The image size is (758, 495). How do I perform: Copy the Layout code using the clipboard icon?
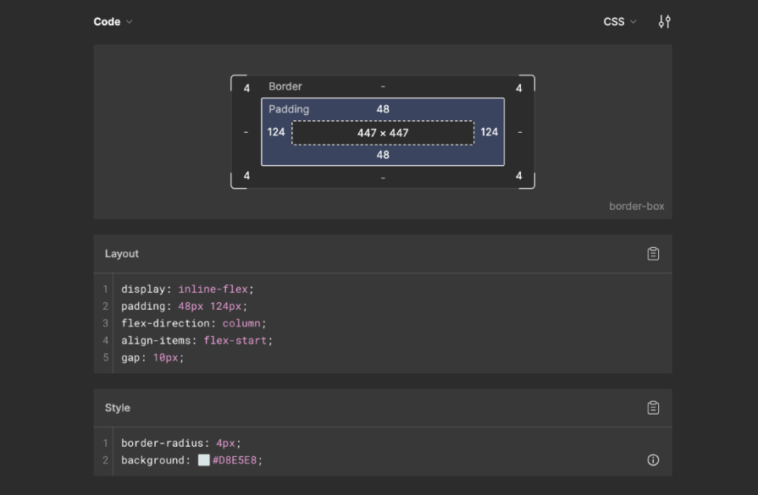pyautogui.click(x=652, y=253)
